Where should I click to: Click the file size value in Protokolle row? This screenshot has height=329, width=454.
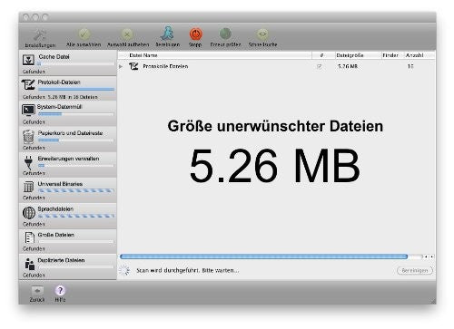point(348,66)
